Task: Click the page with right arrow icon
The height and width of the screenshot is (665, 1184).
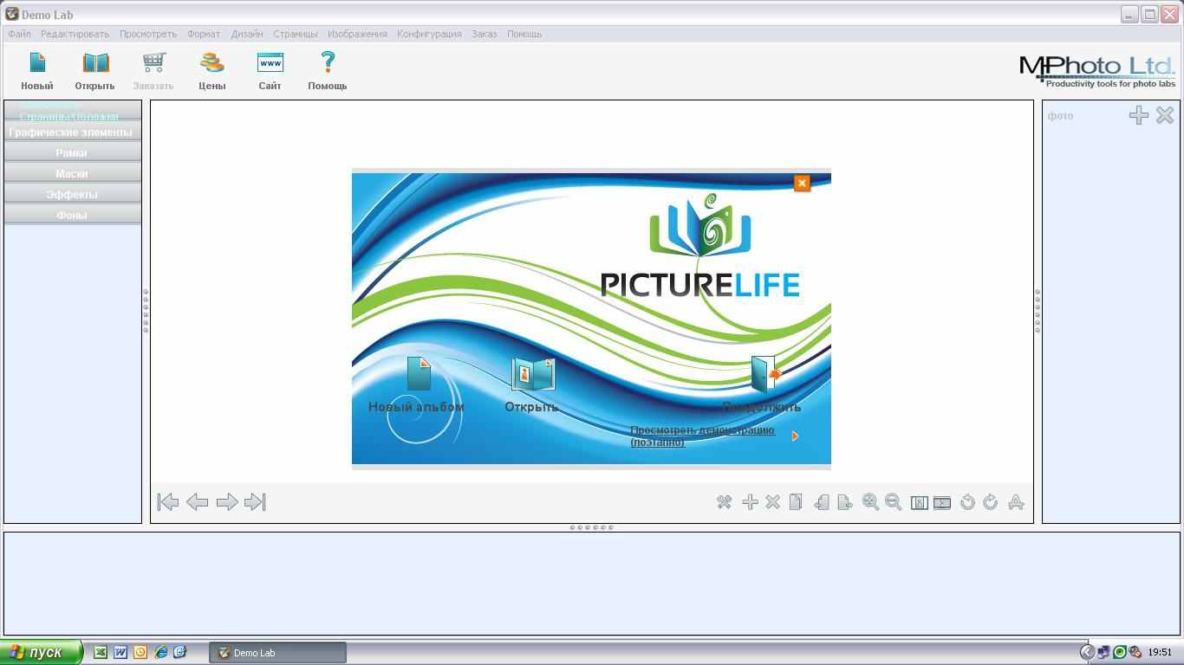Action: [x=845, y=502]
